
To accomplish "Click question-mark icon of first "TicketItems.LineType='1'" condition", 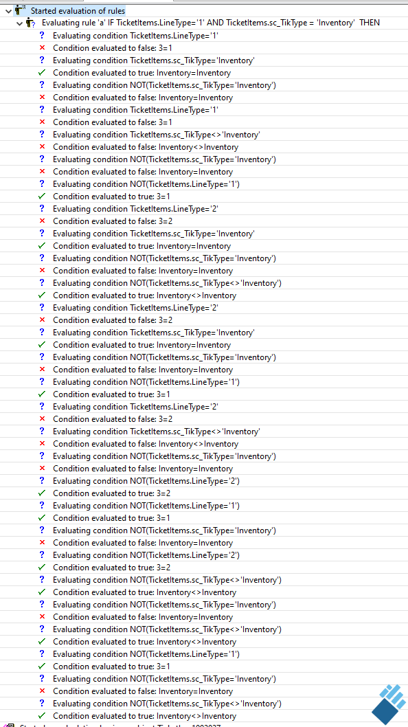I will pyautogui.click(x=42, y=35).
